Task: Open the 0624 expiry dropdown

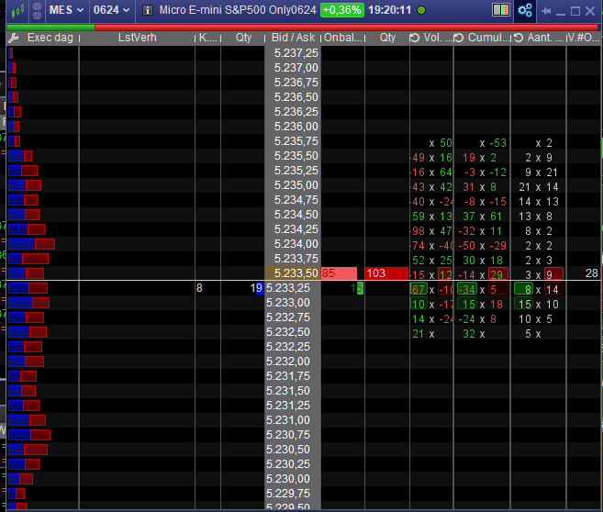Action: (111, 10)
